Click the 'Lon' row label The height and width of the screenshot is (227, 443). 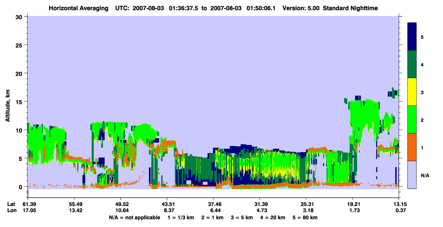11,210
